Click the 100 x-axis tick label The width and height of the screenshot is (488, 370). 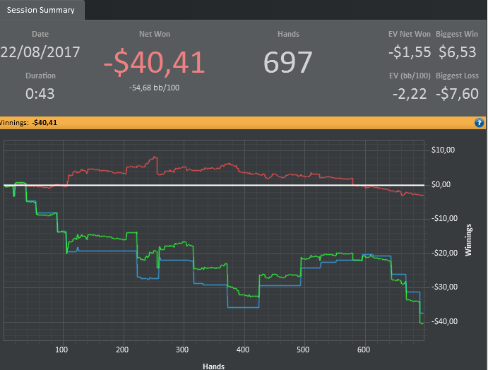pyautogui.click(x=61, y=350)
